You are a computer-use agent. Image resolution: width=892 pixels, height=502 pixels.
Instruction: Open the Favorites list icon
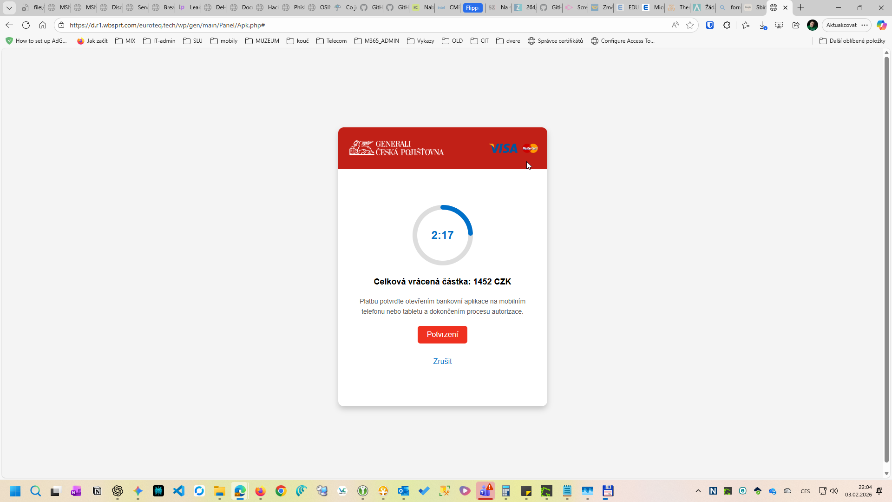[x=746, y=25]
